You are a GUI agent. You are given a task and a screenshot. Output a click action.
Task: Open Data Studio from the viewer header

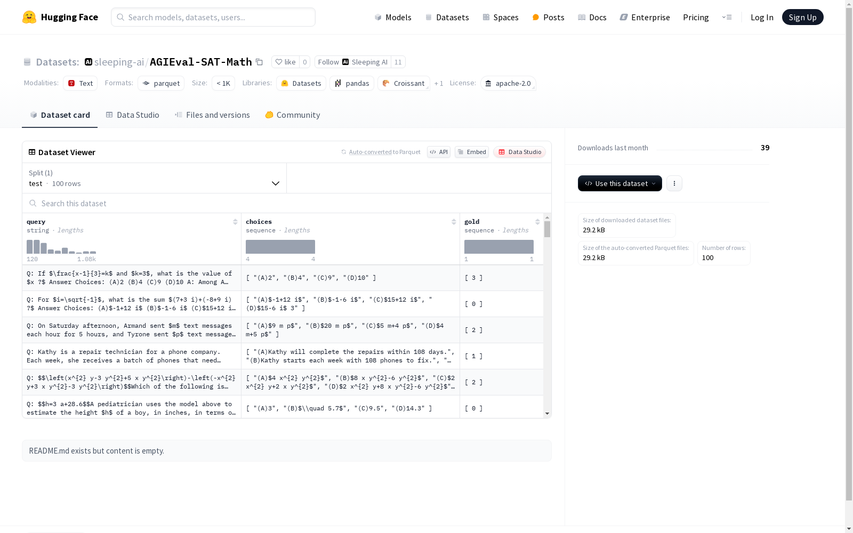click(x=519, y=152)
